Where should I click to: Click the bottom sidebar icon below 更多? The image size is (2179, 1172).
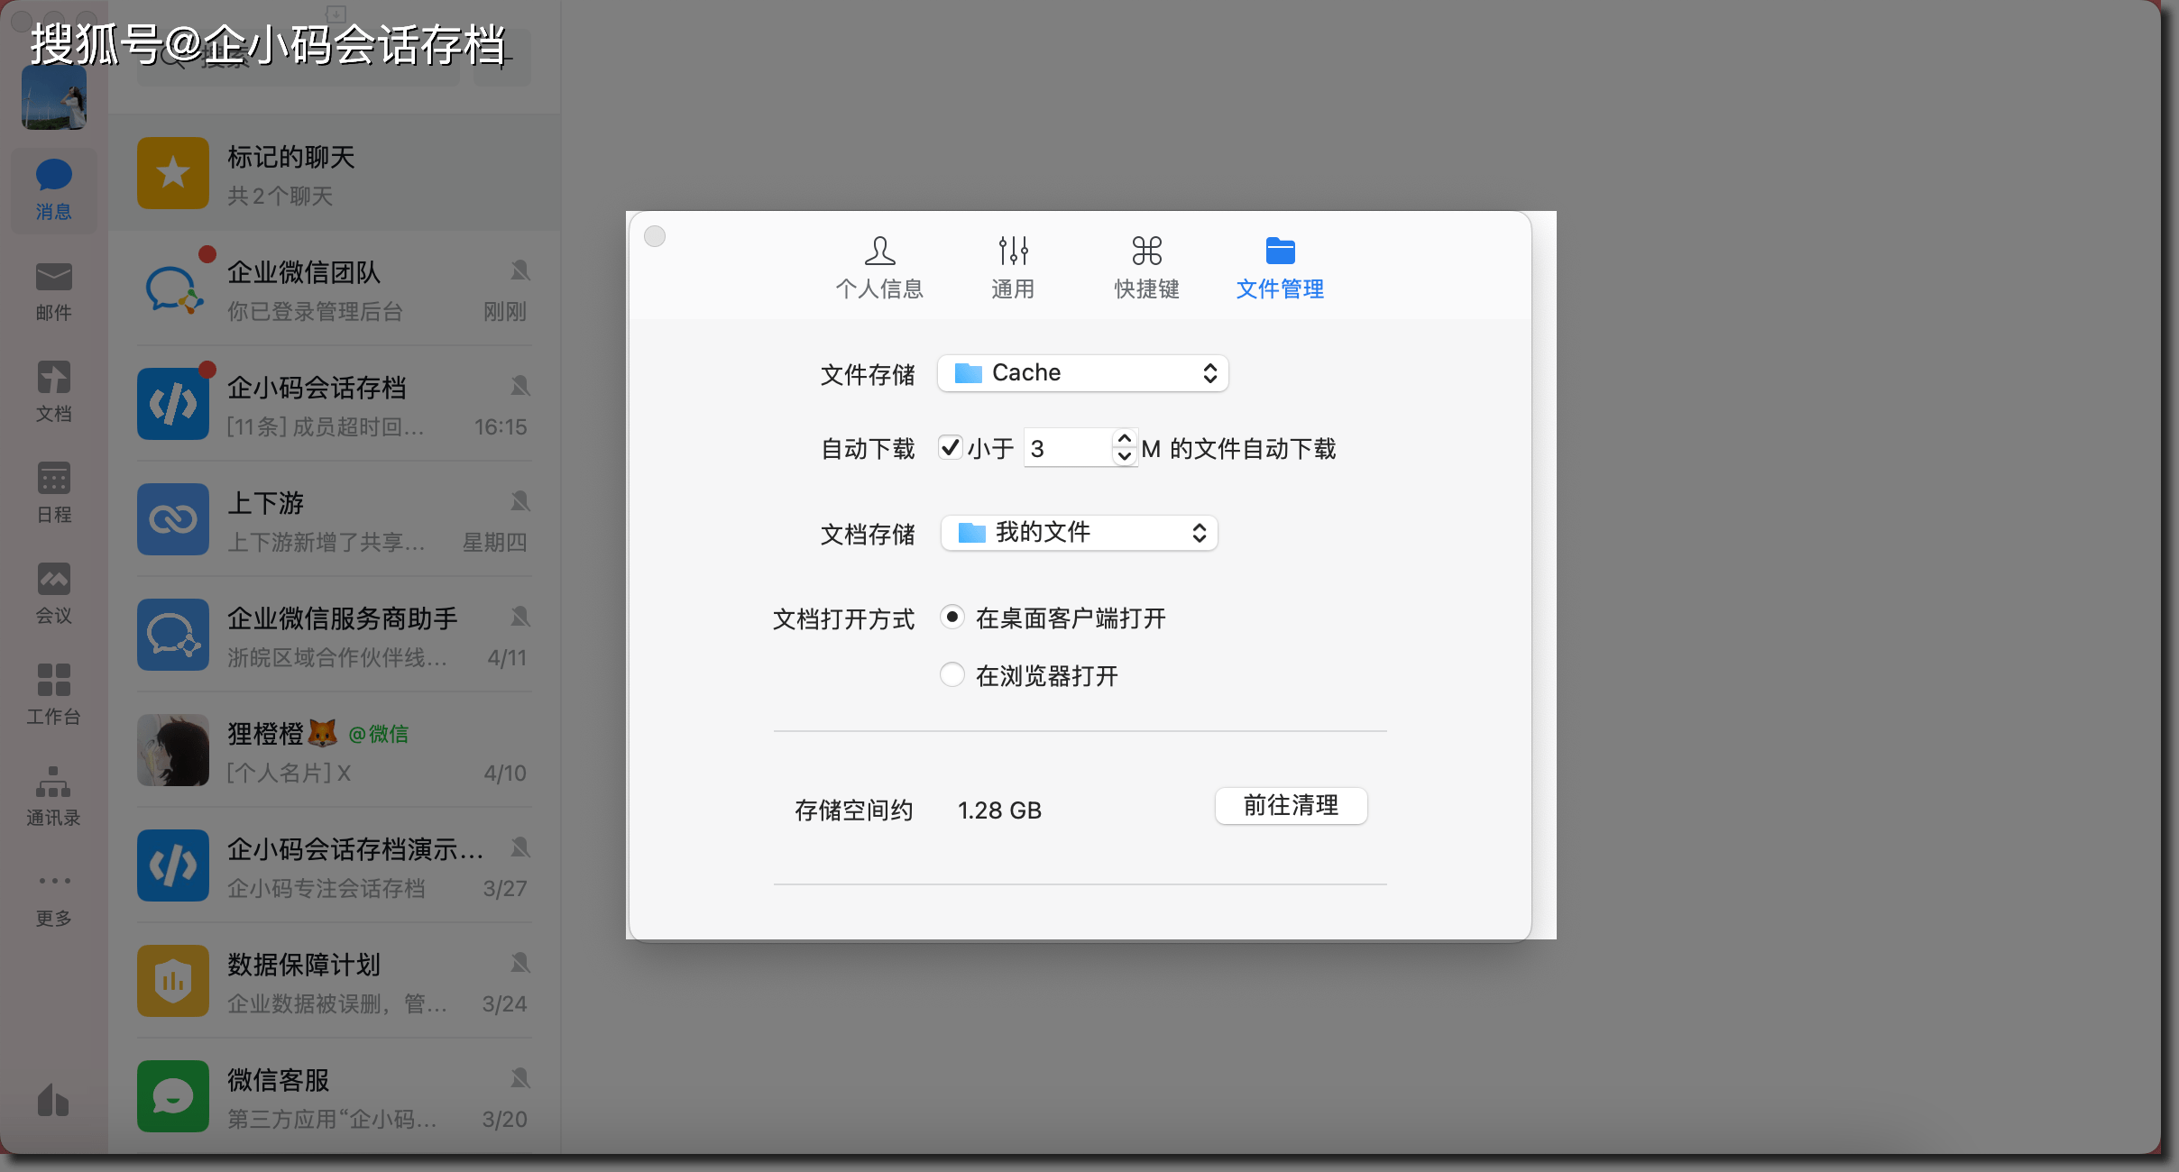(53, 1100)
